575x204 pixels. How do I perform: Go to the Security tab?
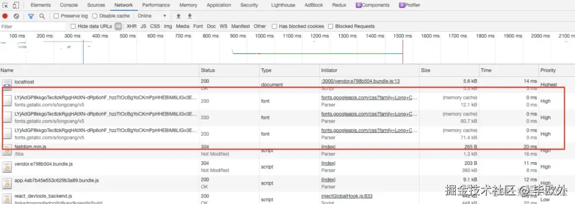pos(249,5)
